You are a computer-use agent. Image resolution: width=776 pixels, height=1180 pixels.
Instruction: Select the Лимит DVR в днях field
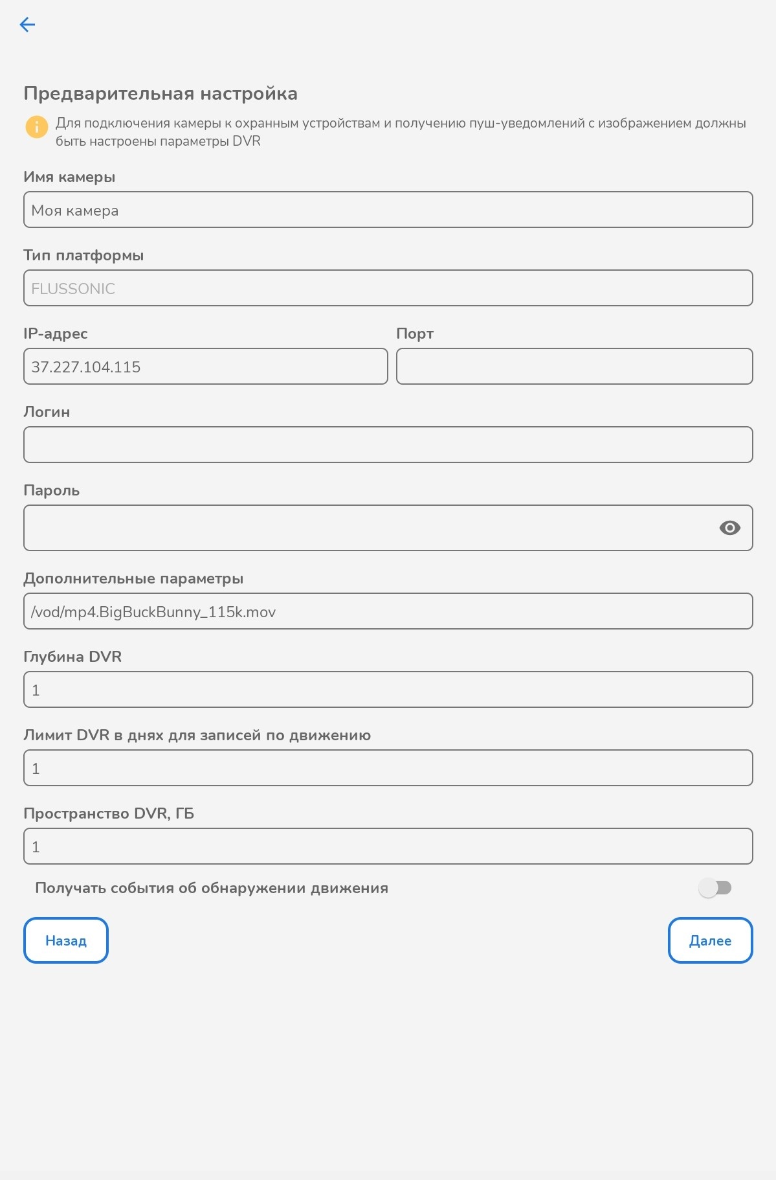click(x=388, y=768)
